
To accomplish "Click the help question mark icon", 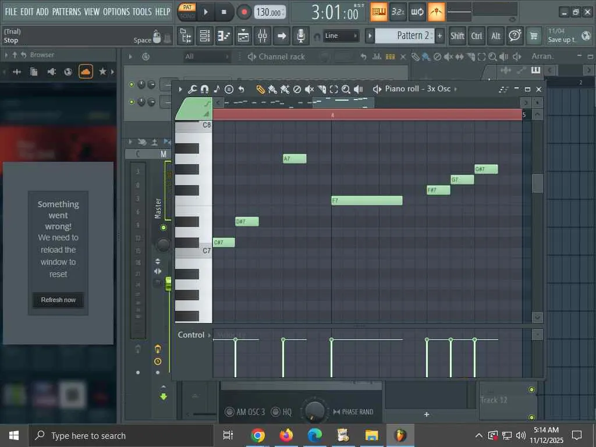I will click(x=515, y=36).
